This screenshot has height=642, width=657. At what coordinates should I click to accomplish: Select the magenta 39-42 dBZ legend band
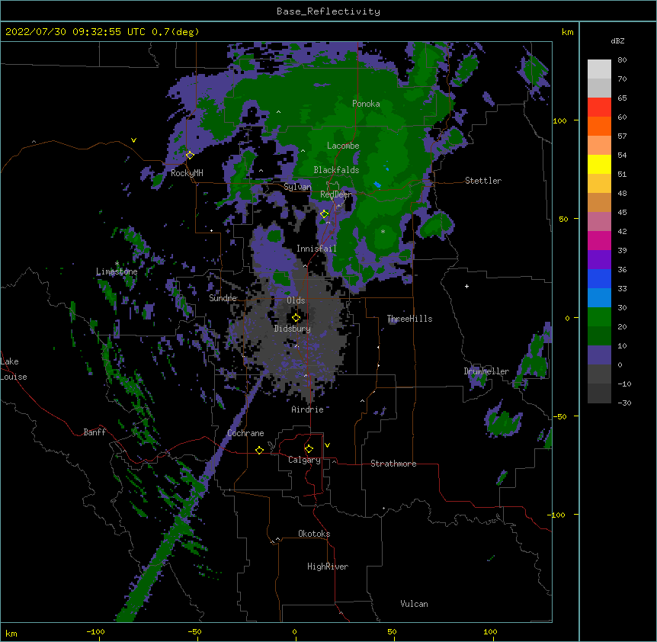pos(599,241)
